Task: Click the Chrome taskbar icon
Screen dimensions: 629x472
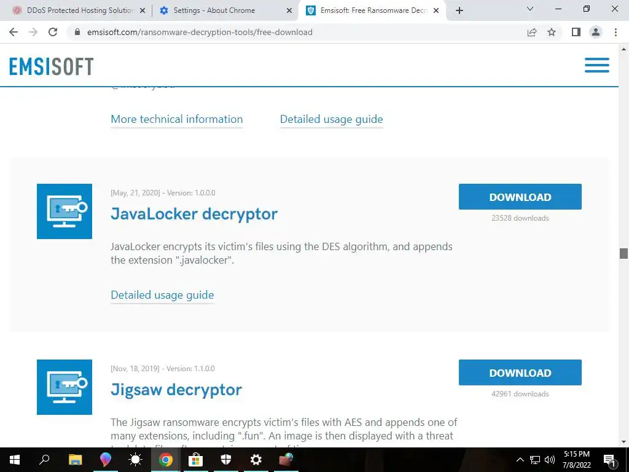Action: [x=165, y=460]
